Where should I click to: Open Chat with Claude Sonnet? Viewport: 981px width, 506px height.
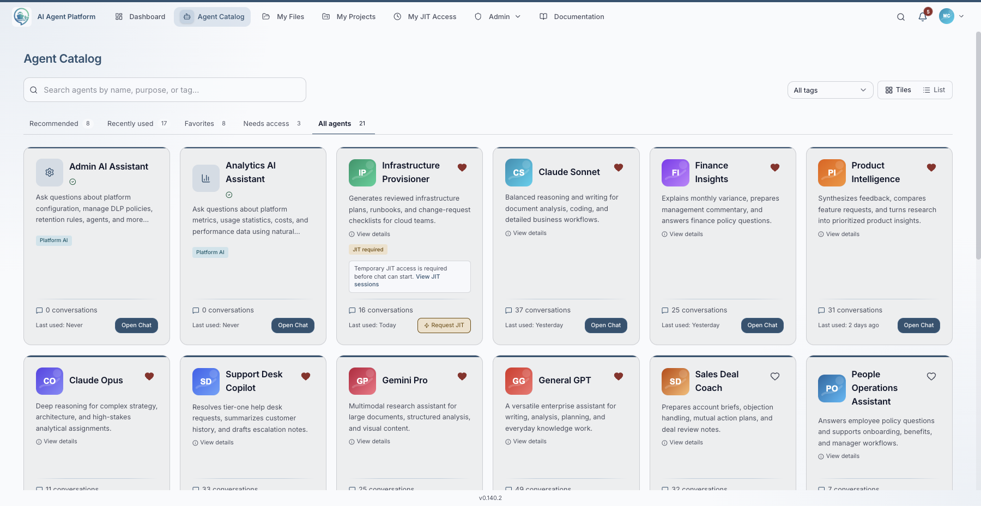tap(605, 326)
